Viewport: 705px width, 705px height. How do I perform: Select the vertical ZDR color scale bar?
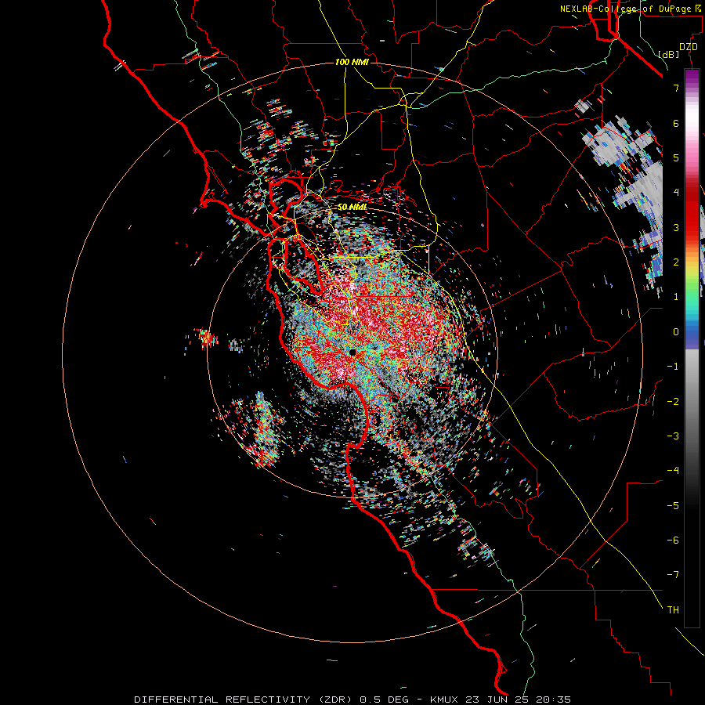tap(692, 348)
